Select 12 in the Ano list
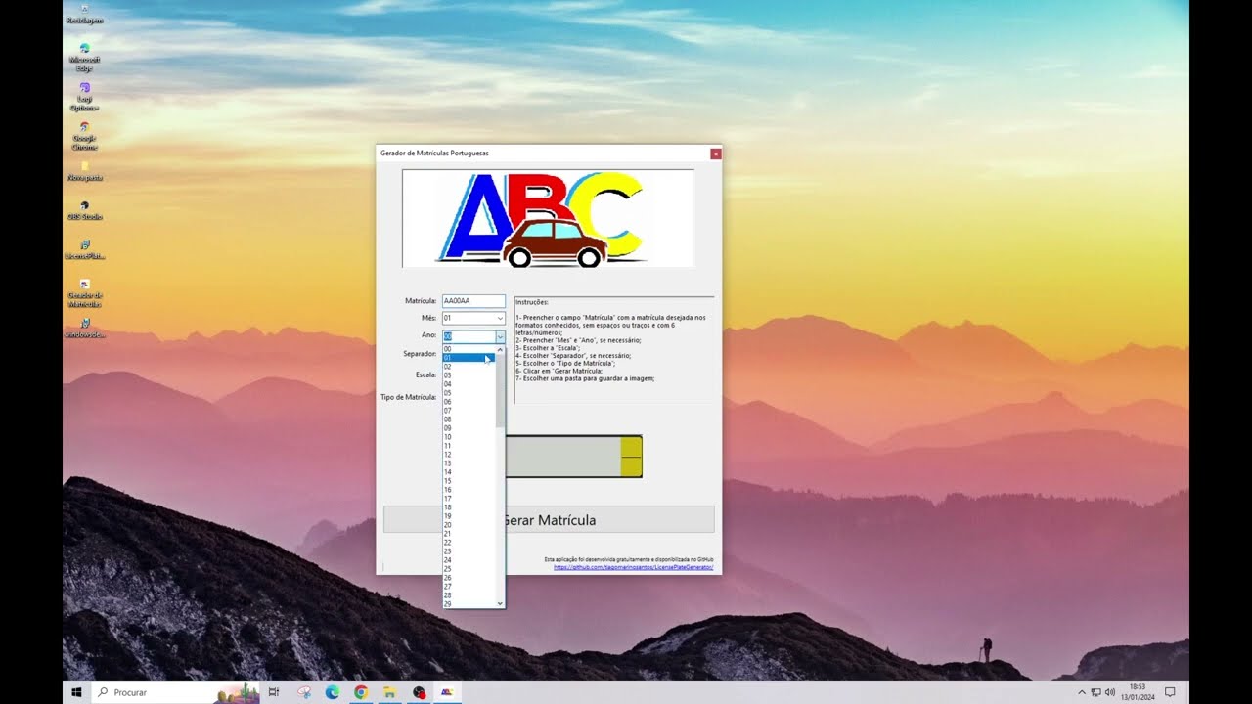The image size is (1252, 704). [469, 455]
